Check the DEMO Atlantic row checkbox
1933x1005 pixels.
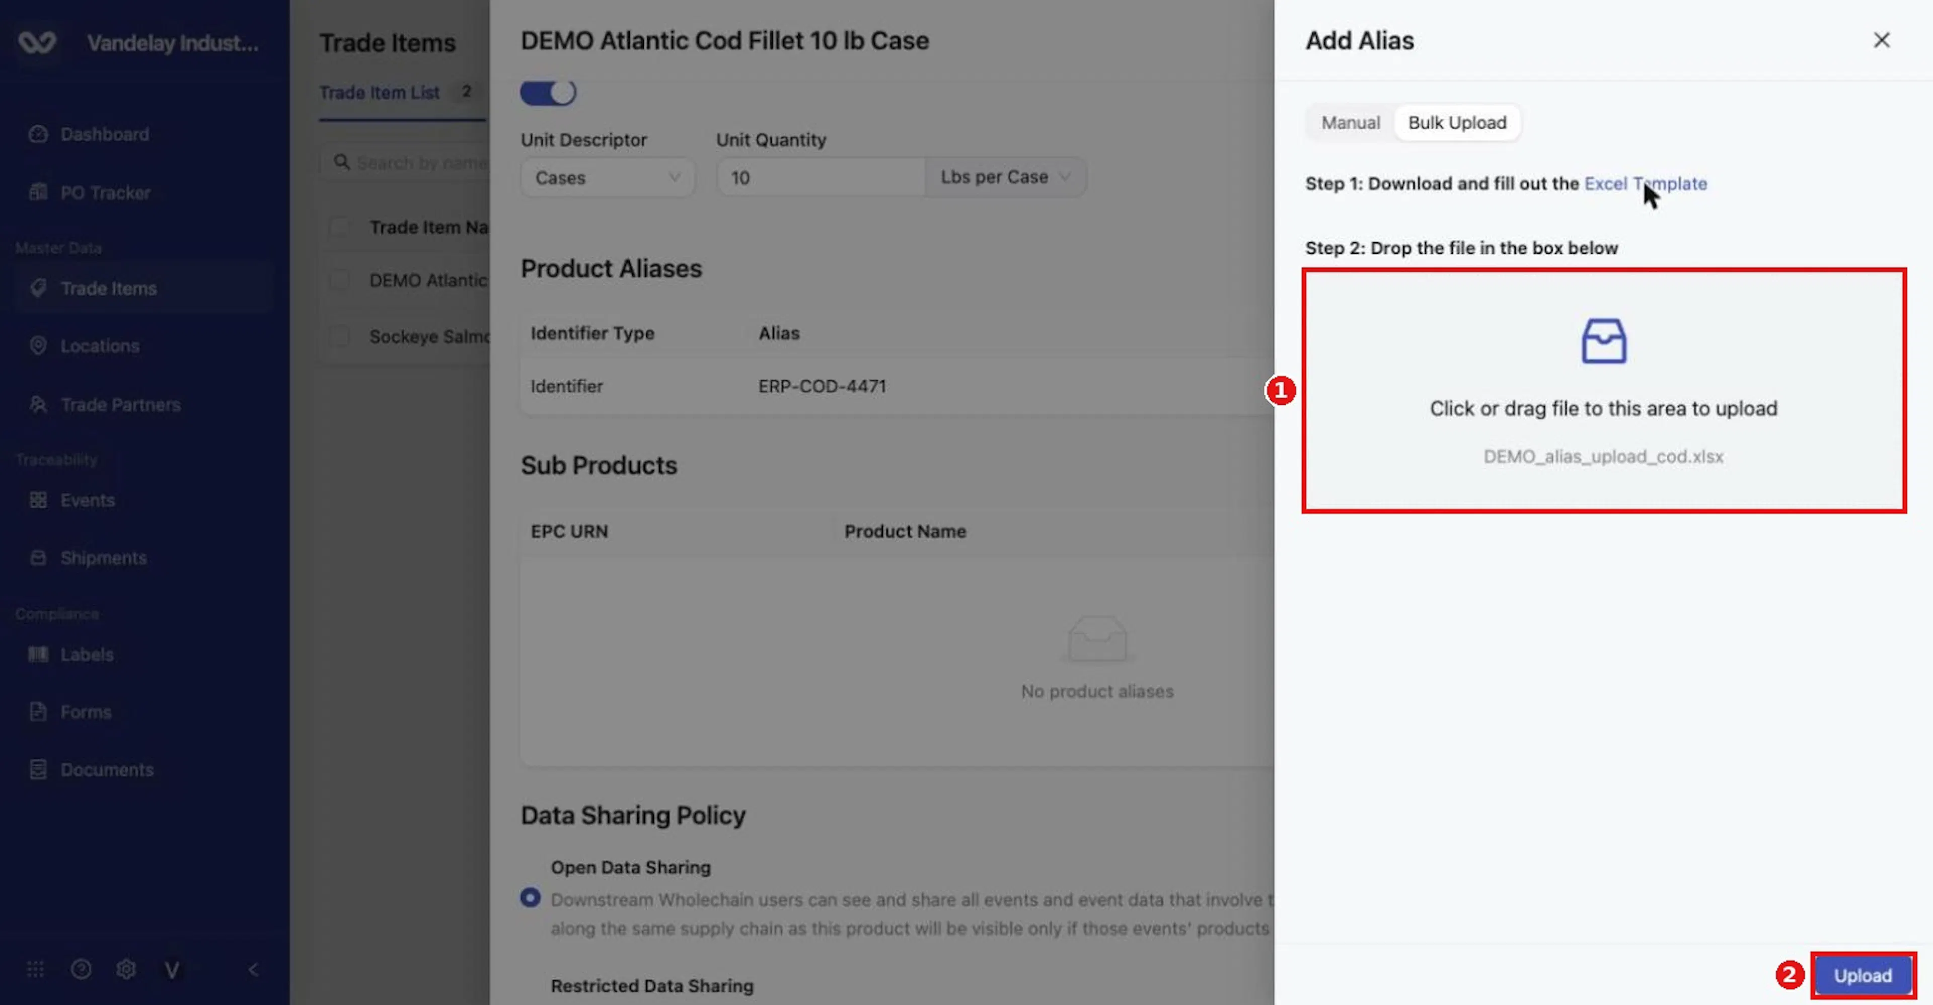pos(339,280)
